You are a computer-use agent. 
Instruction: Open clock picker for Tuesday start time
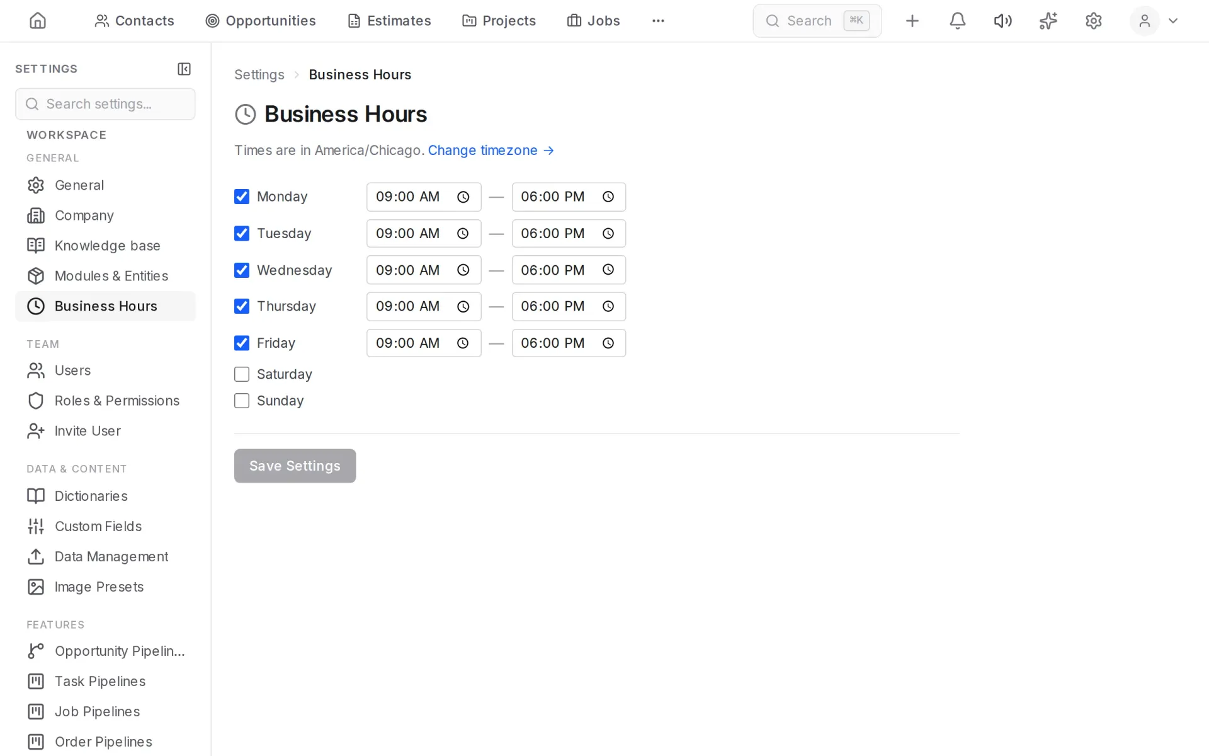click(x=463, y=234)
